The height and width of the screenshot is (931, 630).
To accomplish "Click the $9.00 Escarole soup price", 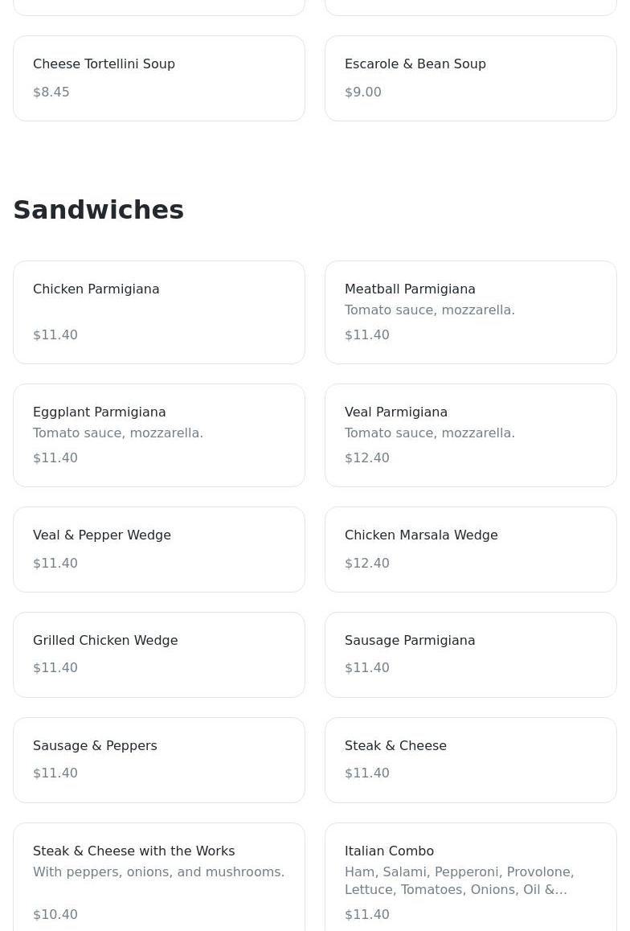I will click(x=363, y=92).
